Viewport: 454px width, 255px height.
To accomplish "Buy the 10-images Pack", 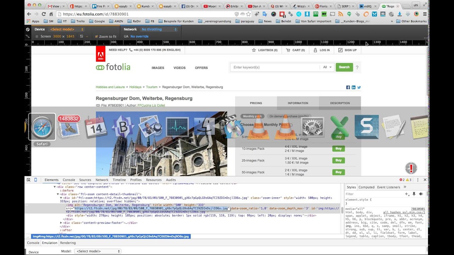I will click(x=338, y=148).
